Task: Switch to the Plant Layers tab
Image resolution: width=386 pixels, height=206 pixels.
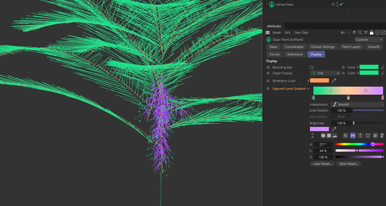Action: pos(351,47)
